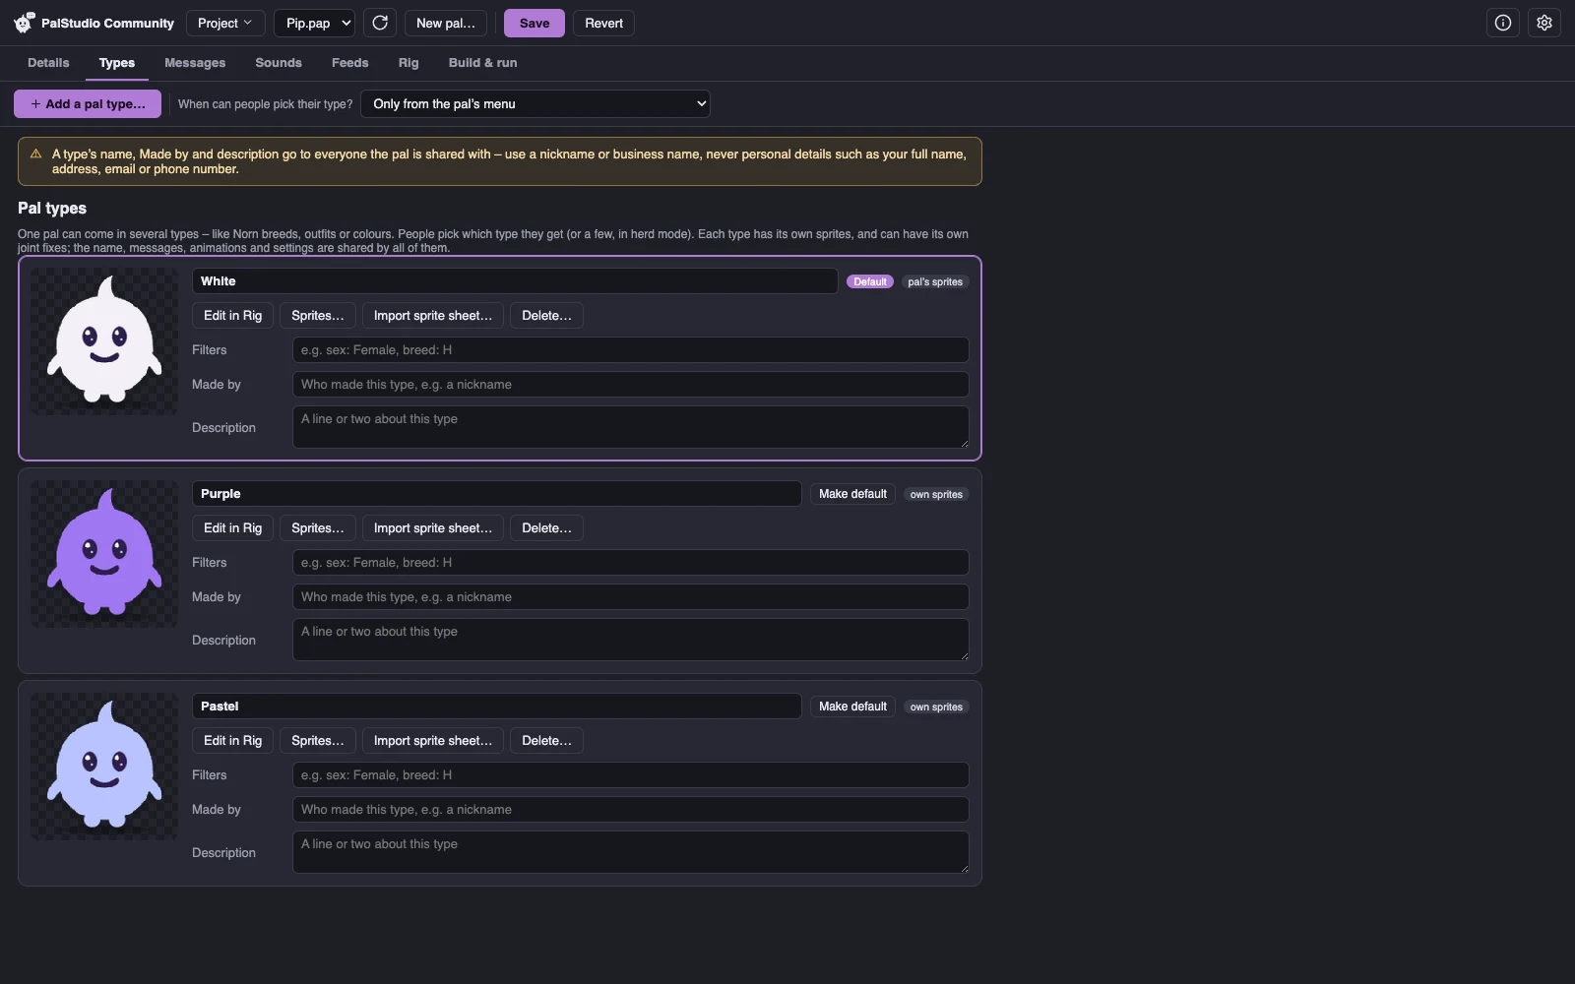Dismiss-area warning triangle icon in the notice
The width and height of the screenshot is (1575, 984).
(36, 154)
